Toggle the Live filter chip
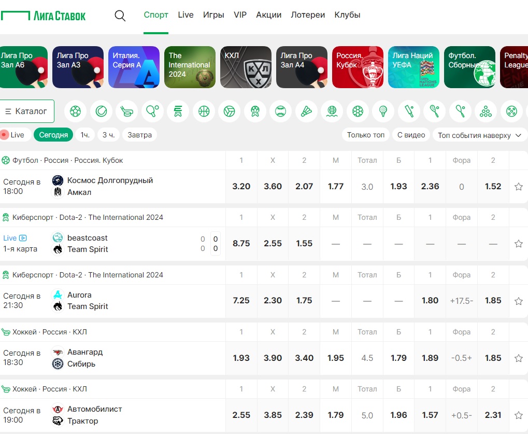Image resolution: width=528 pixels, height=434 pixels. 16,135
